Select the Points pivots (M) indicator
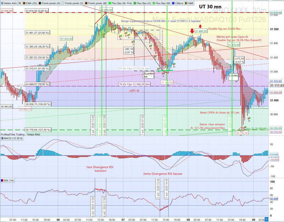 click(96, 3)
